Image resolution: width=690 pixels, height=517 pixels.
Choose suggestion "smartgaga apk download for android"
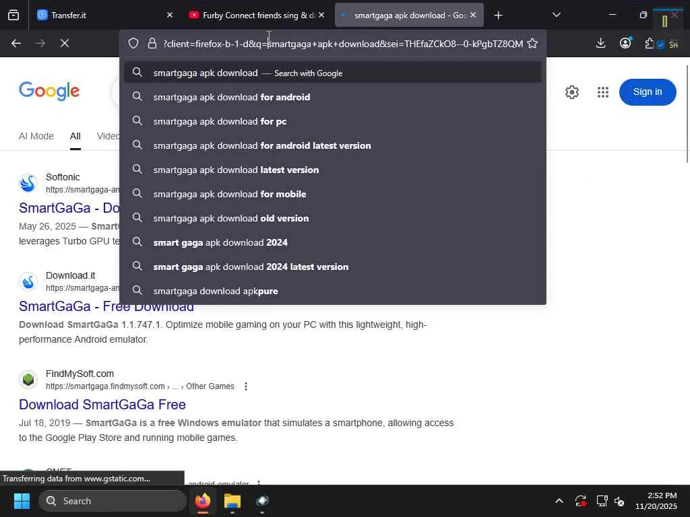tap(333, 97)
